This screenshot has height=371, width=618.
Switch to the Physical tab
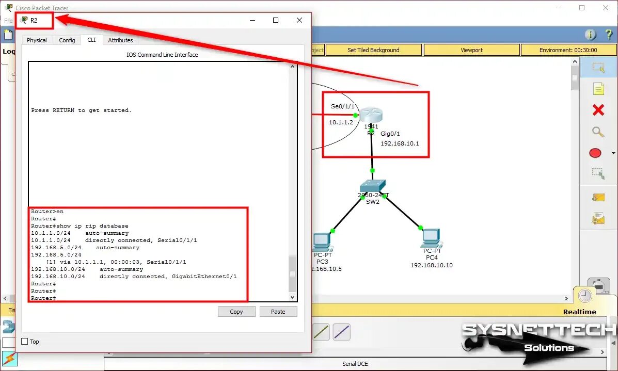tap(37, 40)
